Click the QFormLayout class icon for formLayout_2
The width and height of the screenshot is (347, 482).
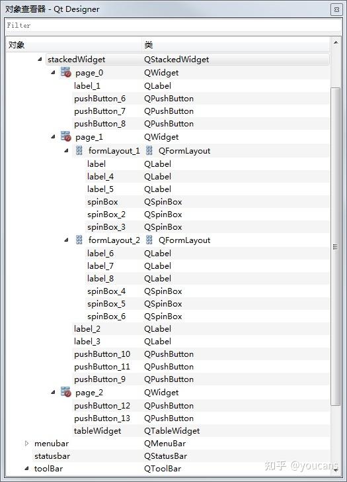[149, 240]
